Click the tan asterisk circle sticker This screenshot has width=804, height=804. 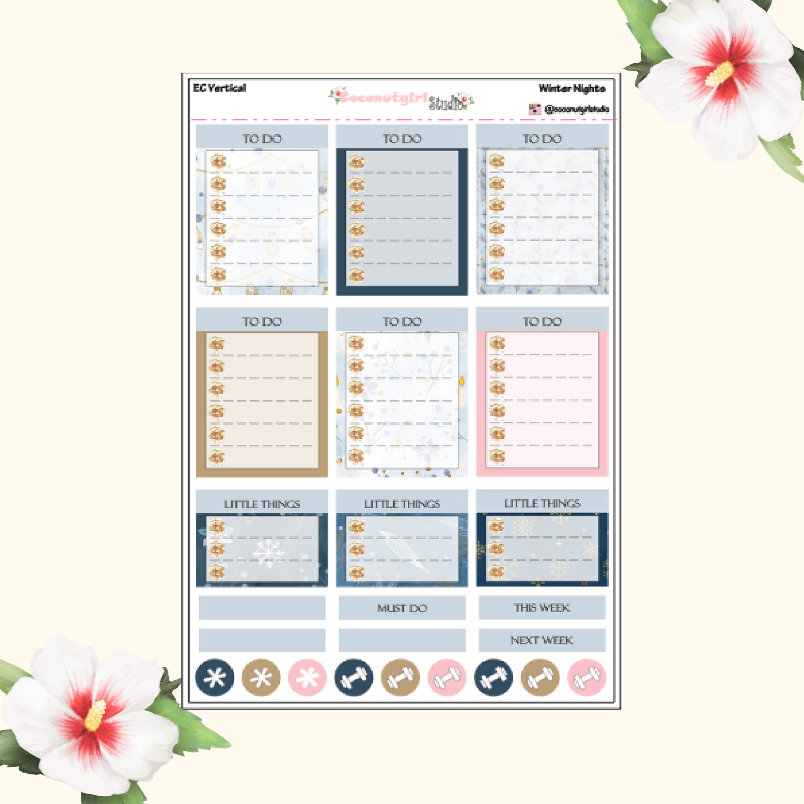pos(261,678)
